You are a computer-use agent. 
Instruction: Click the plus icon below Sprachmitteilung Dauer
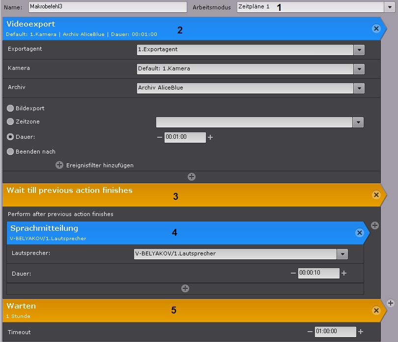(x=185, y=288)
